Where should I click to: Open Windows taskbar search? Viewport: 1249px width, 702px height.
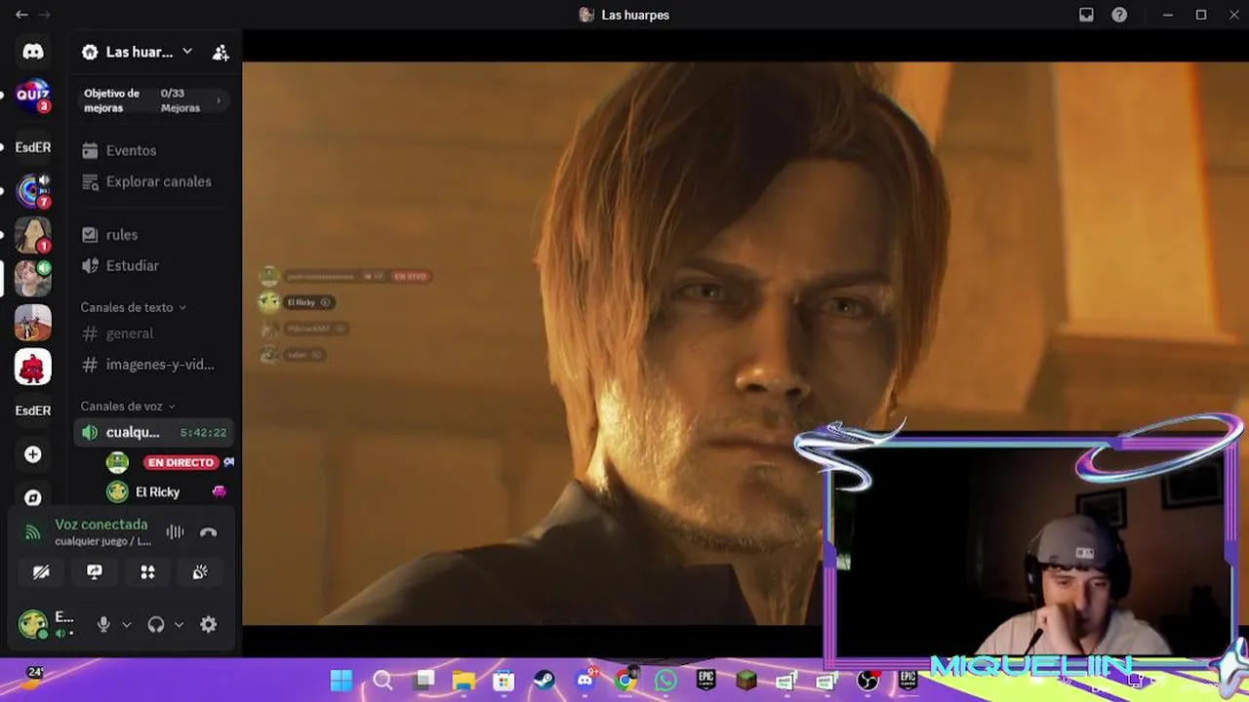pyautogui.click(x=383, y=680)
